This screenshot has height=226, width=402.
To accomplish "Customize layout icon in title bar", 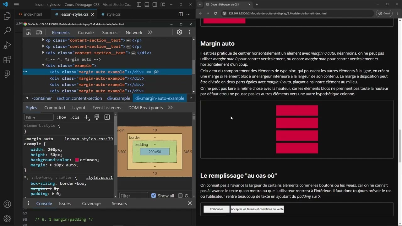I will click(x=163, y=5).
